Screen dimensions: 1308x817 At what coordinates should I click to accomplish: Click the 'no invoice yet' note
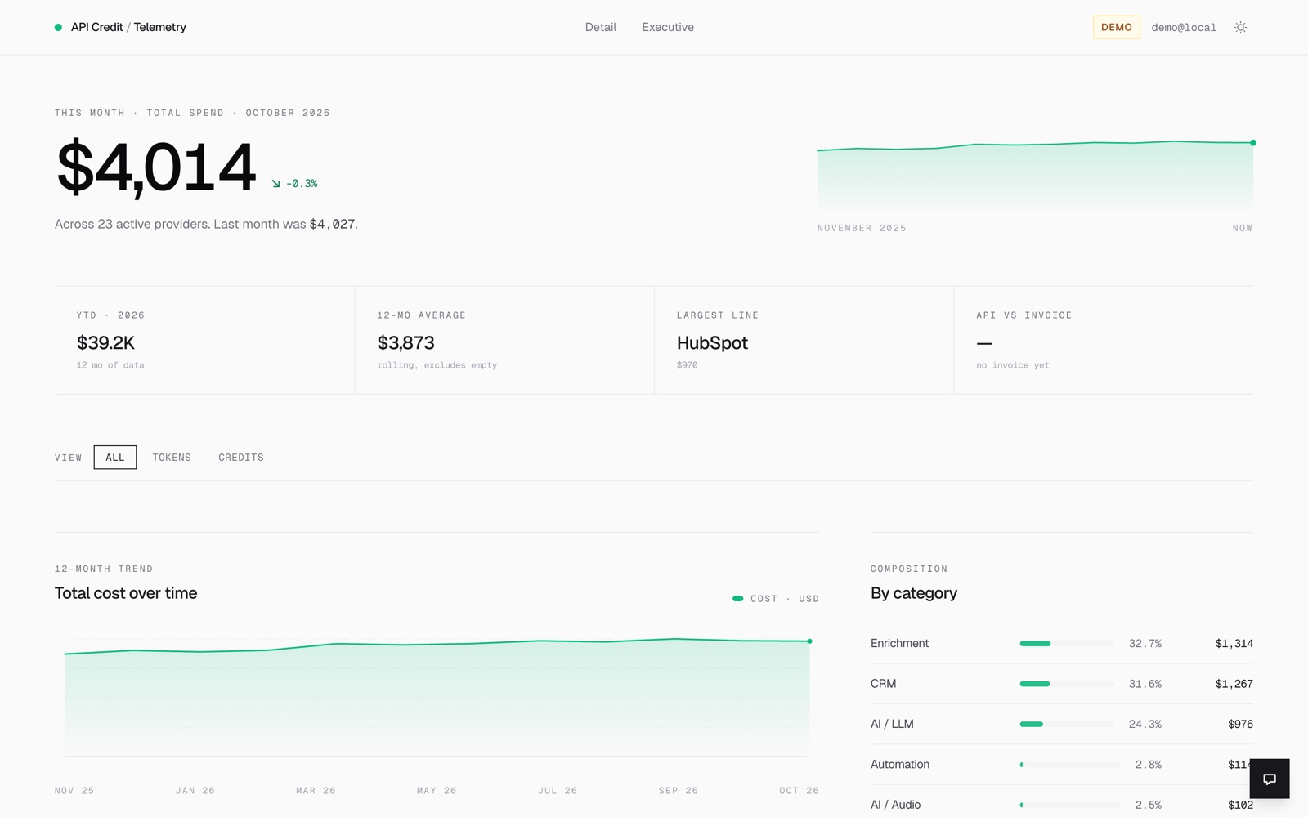point(1013,365)
